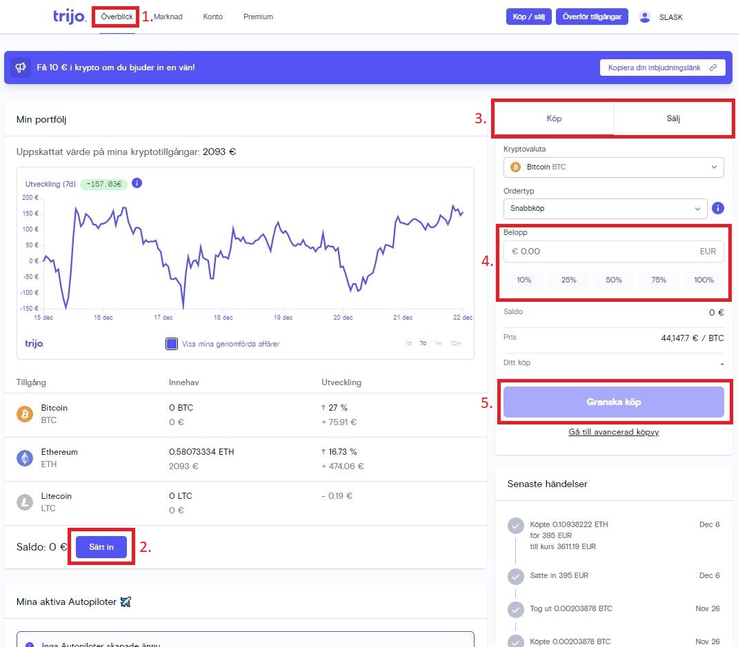Switch chart range to 12m
Viewport: 738px width, 647px height.
coord(455,343)
